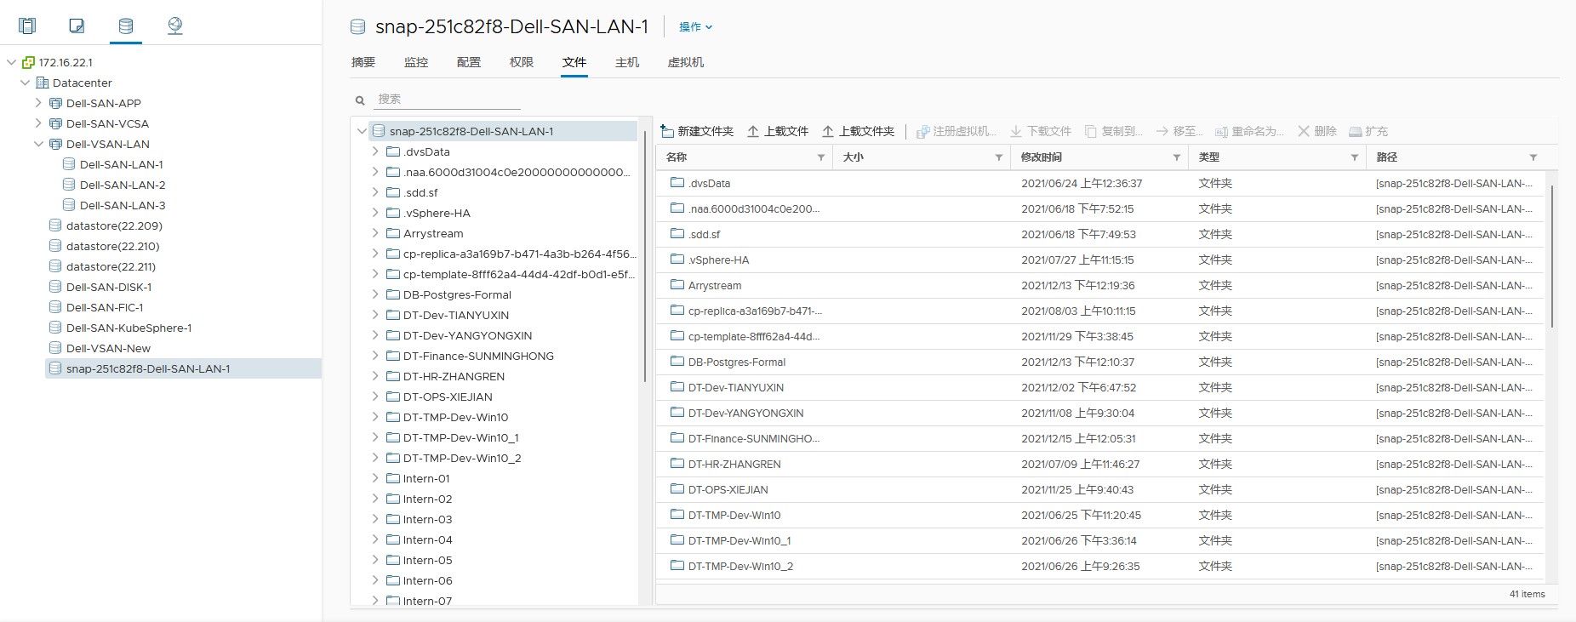The image size is (1576, 622).
Task: Filter the 类型 column using its funnel icon
Action: tap(1354, 157)
